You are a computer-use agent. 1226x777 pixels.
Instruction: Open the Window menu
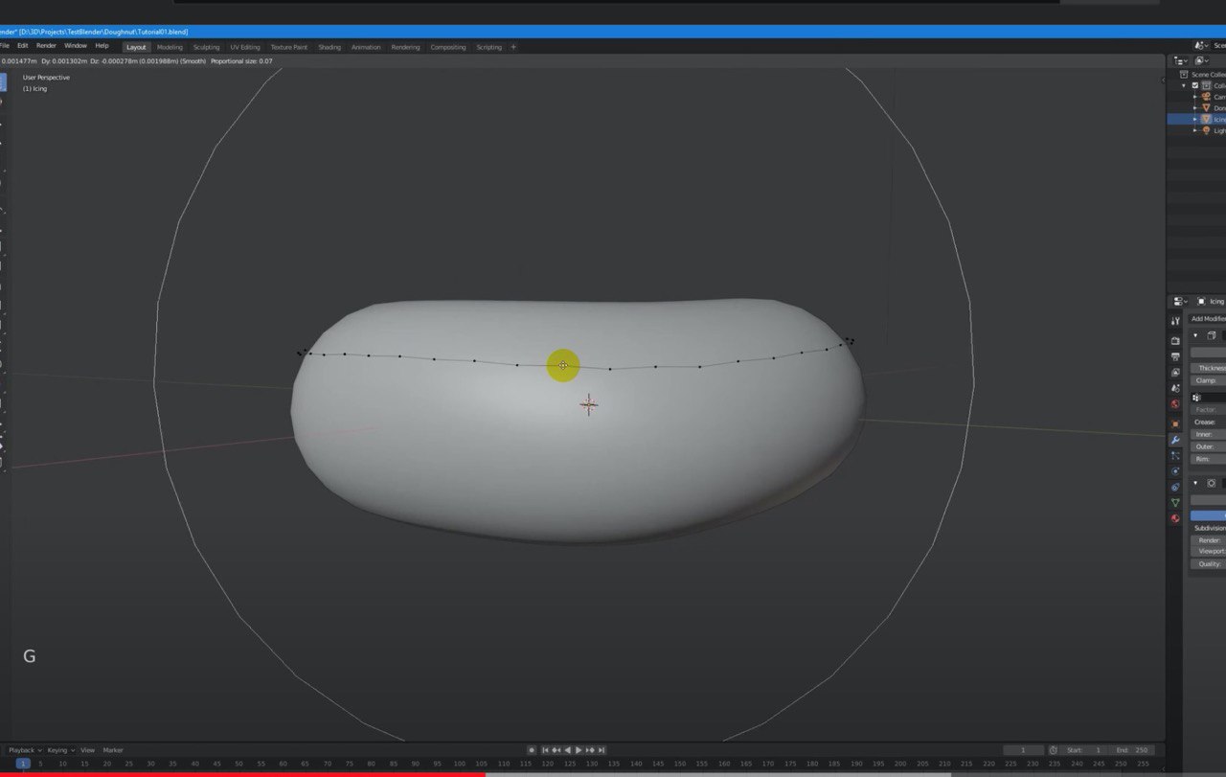point(75,45)
